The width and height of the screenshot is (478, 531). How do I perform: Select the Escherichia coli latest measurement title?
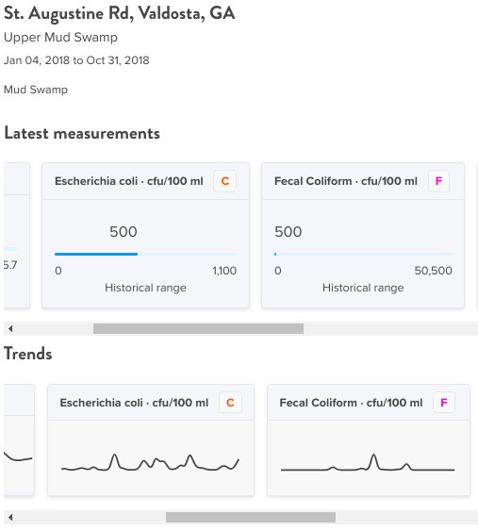[x=129, y=181]
